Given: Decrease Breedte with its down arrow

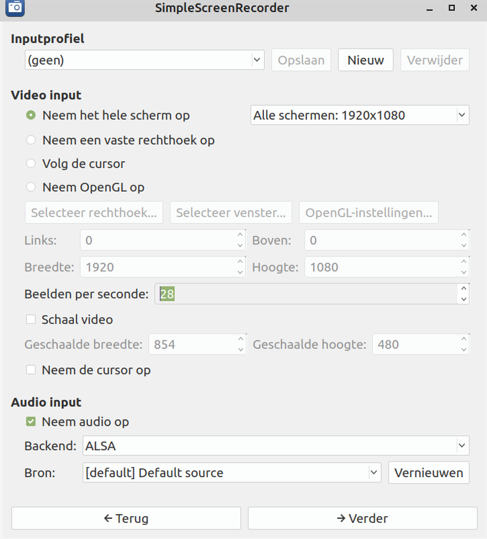Looking at the screenshot, I should click(x=240, y=272).
